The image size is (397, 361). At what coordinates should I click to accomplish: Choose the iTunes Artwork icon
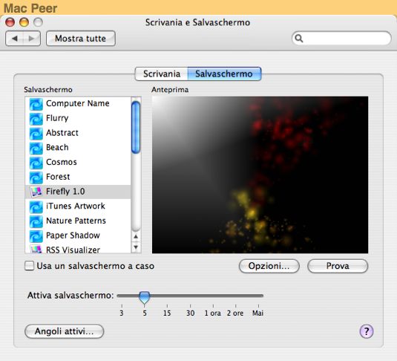(36, 206)
